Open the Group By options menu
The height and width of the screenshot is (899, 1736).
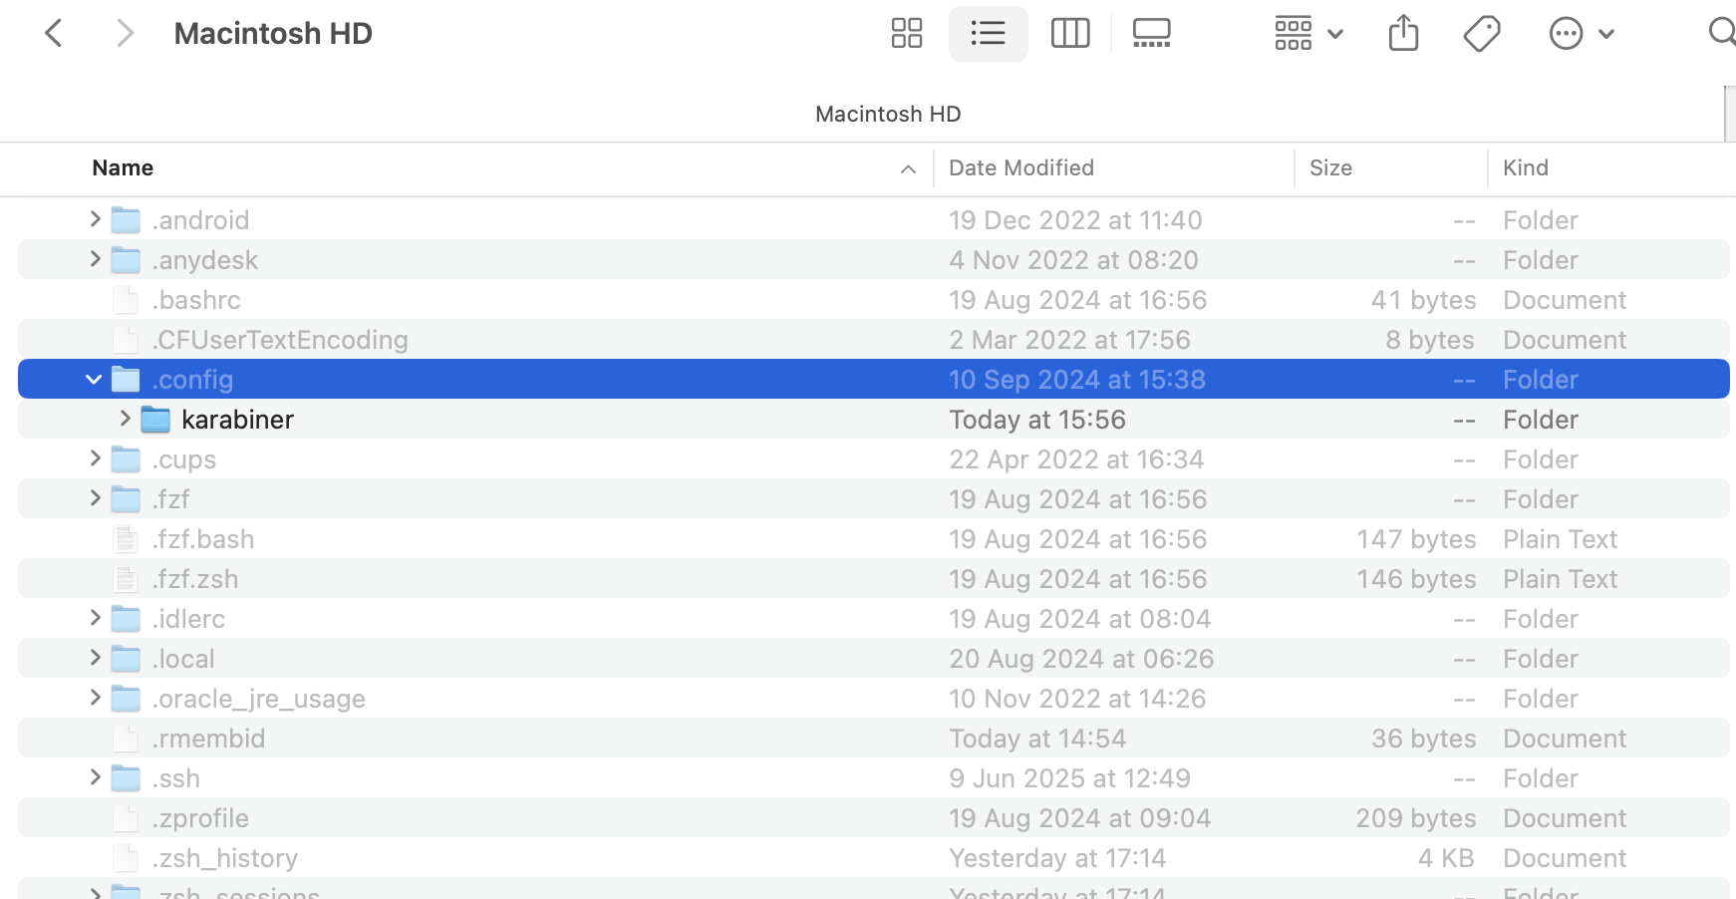(1309, 34)
